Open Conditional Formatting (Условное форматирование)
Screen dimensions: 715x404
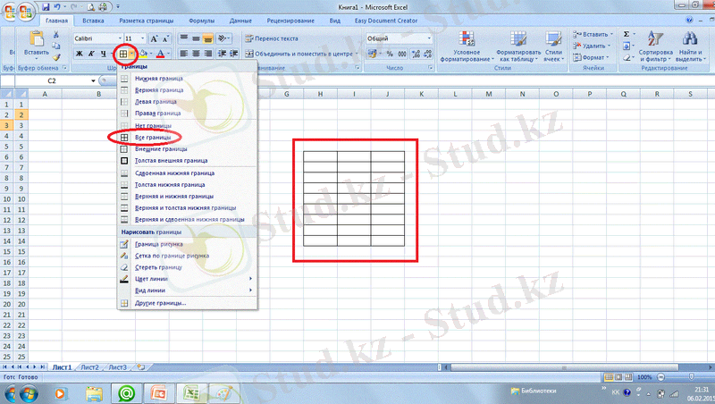[x=467, y=46]
